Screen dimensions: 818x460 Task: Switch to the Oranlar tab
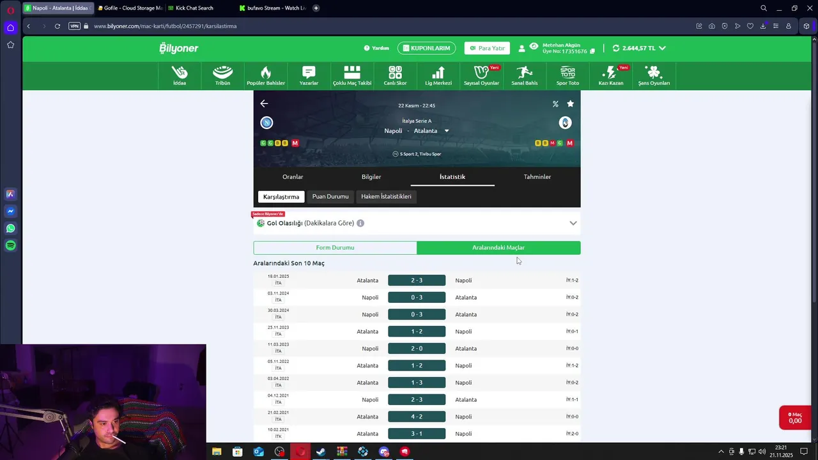293,177
